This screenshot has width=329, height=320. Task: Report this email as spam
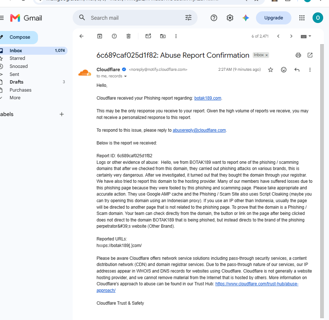point(114,36)
